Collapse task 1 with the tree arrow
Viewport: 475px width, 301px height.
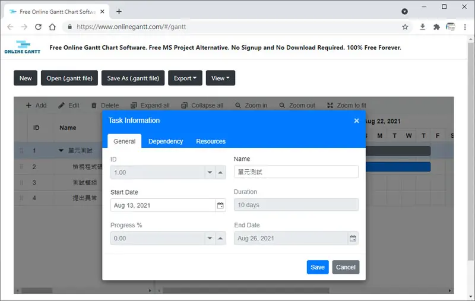point(61,151)
